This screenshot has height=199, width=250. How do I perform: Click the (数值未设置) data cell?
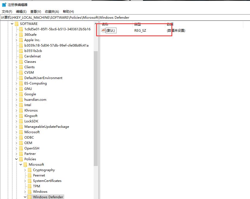176,30
